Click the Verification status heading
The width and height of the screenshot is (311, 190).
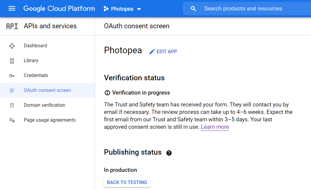click(x=134, y=78)
